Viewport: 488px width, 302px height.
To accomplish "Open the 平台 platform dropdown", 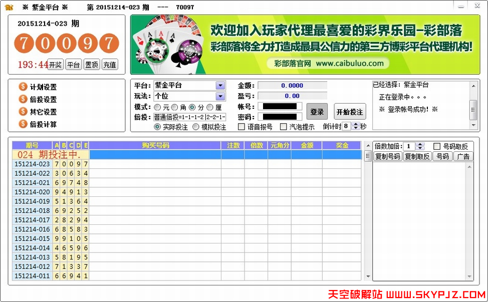I will (220, 86).
